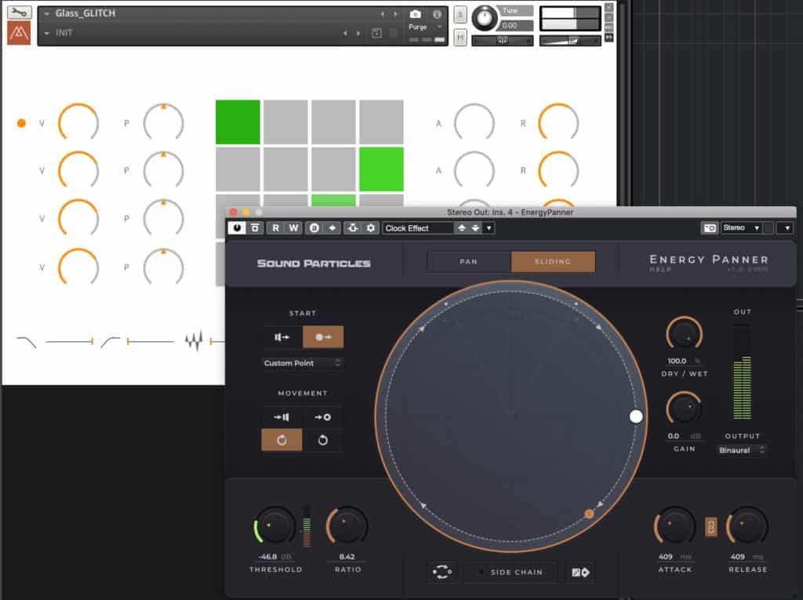Open the plugin toolbar gear settings icon
The image size is (803, 600).
371,228
